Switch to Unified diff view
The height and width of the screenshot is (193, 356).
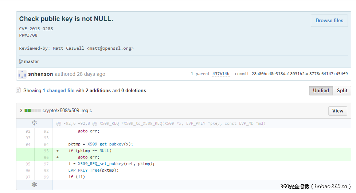tap(321, 91)
